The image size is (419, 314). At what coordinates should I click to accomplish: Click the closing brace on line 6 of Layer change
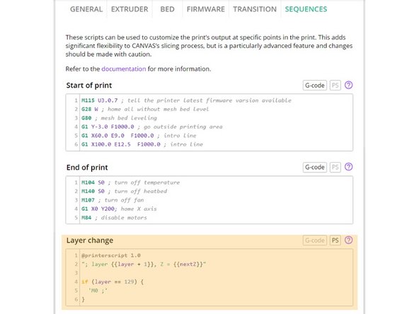pyautogui.click(x=83, y=300)
